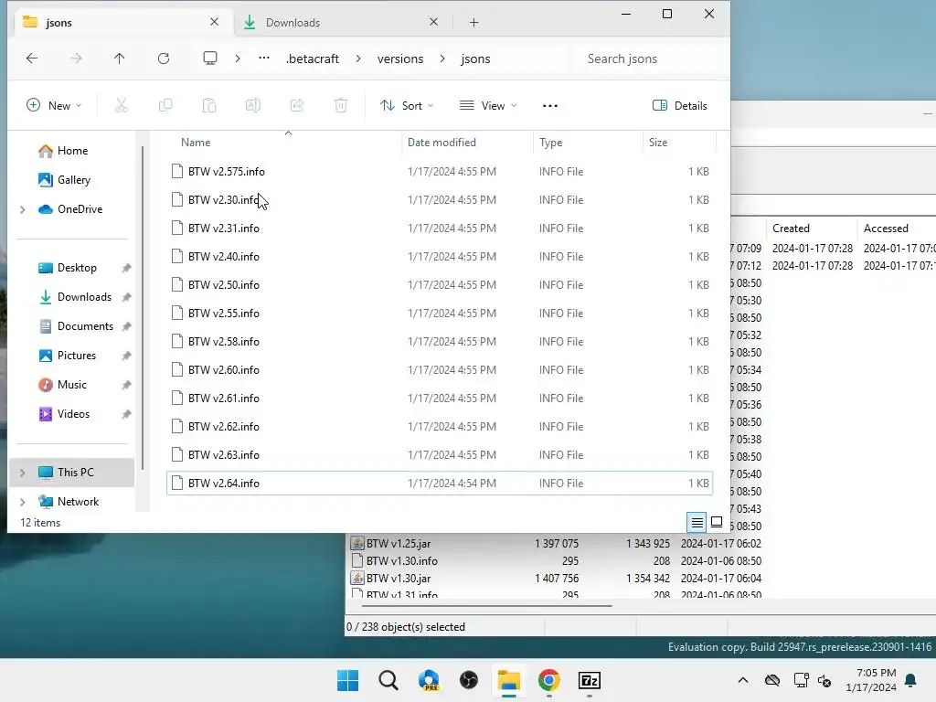Image resolution: width=936 pixels, height=702 pixels.
Task: Expand chevron after PC icon in address bar
Action: coord(238,58)
